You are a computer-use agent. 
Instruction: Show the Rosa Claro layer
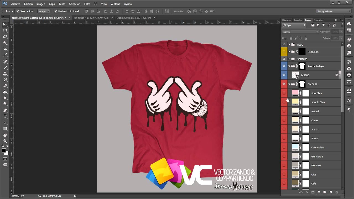click(284, 93)
